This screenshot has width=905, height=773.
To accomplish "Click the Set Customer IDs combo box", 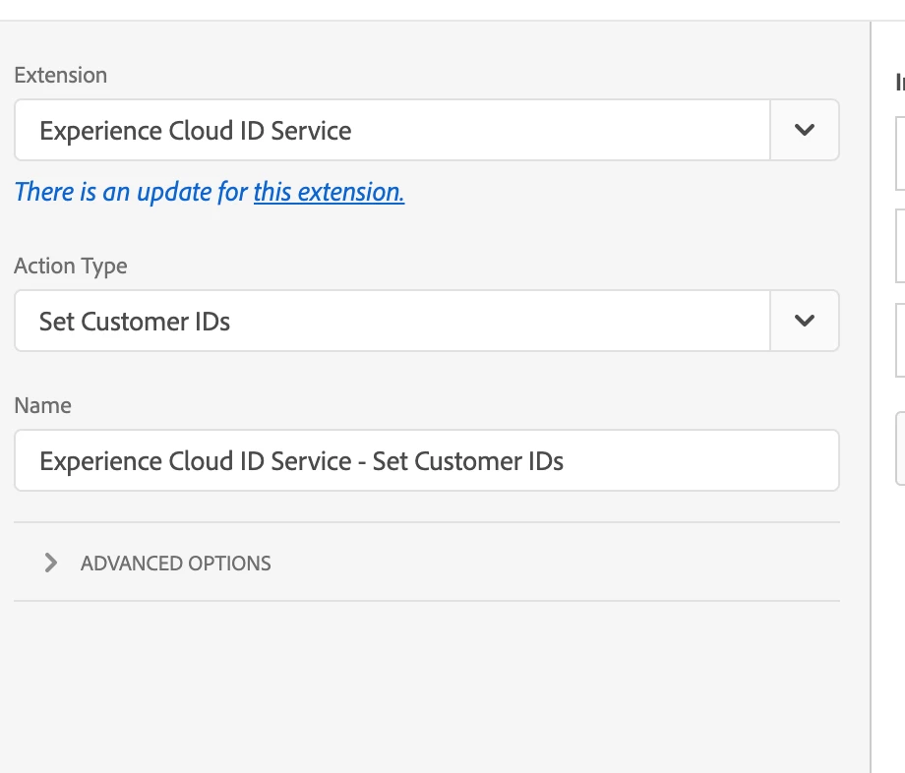I will [392, 321].
